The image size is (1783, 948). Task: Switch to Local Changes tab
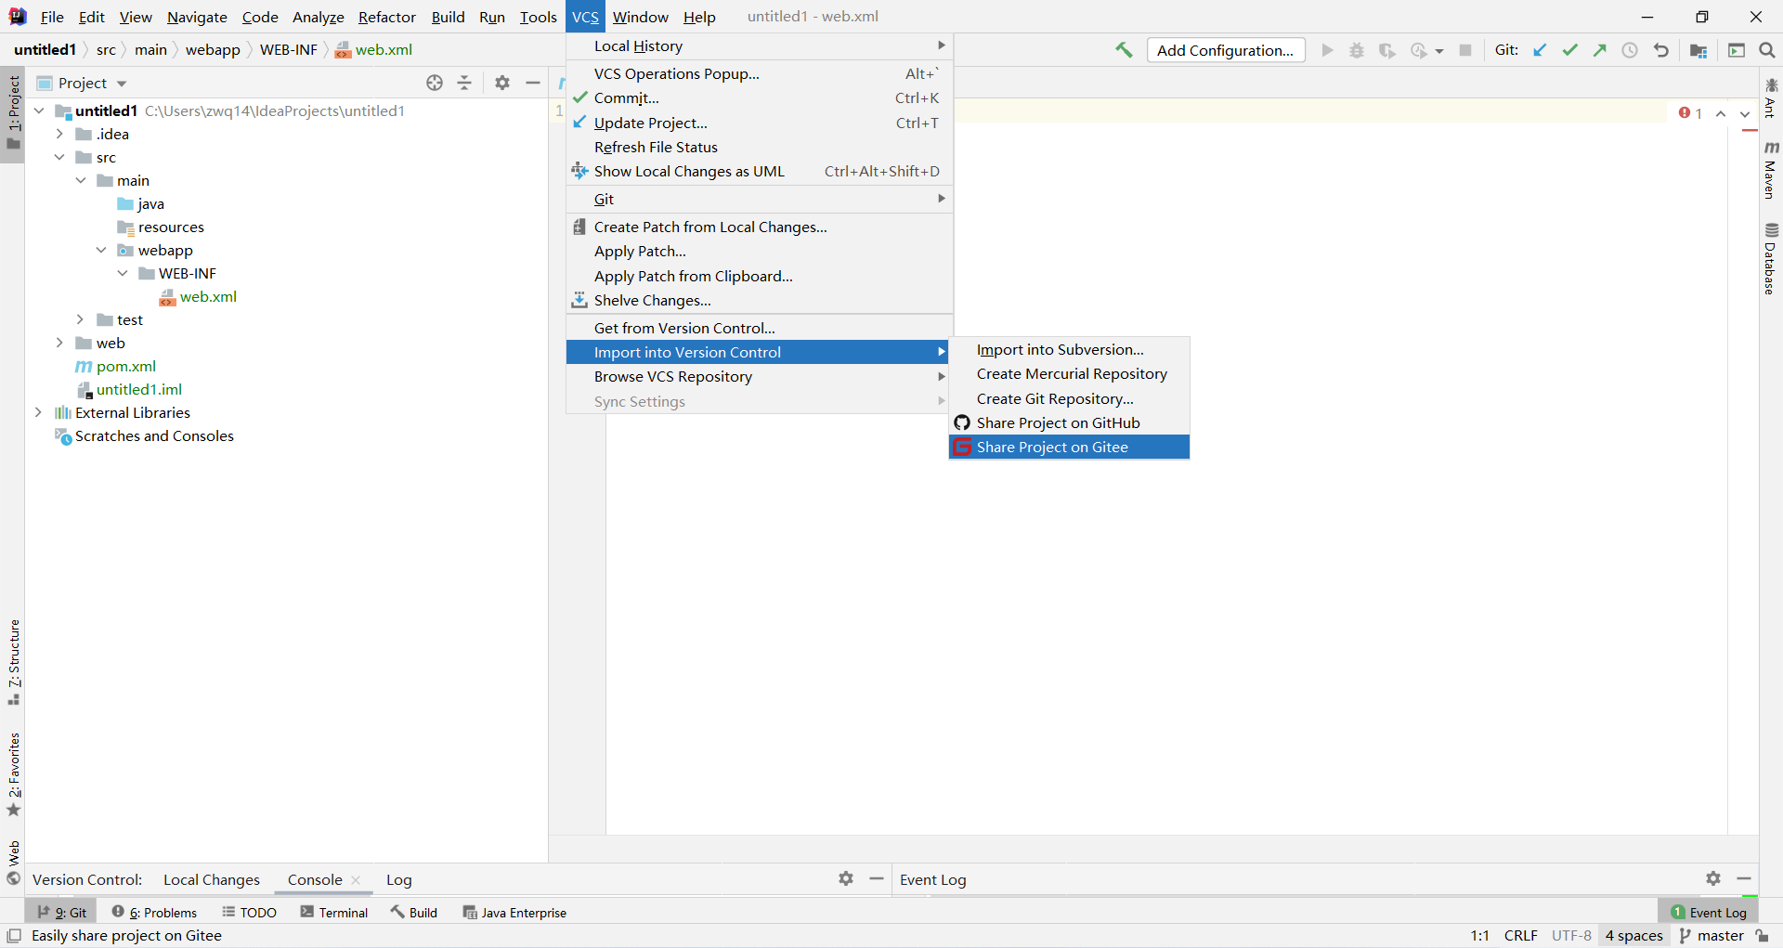[x=212, y=879]
